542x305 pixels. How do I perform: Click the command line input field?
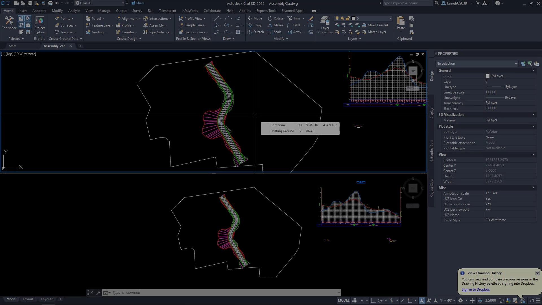point(223,293)
